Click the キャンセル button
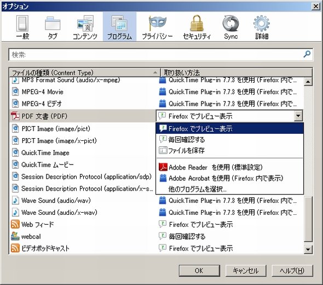The height and width of the screenshot is (285, 323). [x=246, y=271]
